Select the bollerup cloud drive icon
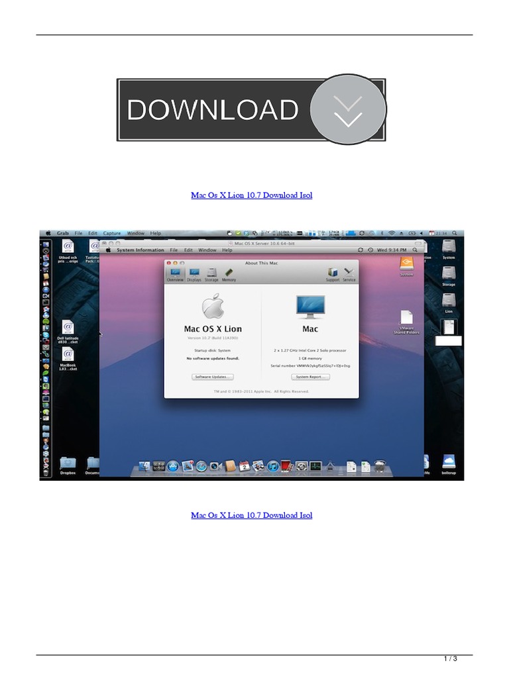The height and width of the screenshot is (678, 509). tap(449, 465)
